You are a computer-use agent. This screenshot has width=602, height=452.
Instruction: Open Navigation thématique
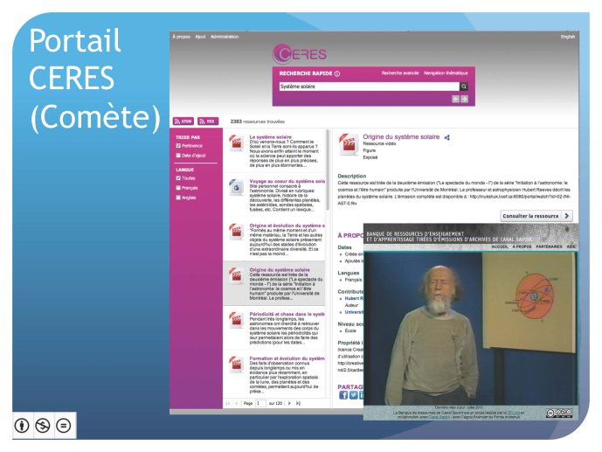[x=446, y=73]
